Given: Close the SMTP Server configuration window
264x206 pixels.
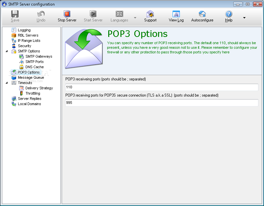Looking at the screenshot, I should pyautogui.click(x=257, y=4).
